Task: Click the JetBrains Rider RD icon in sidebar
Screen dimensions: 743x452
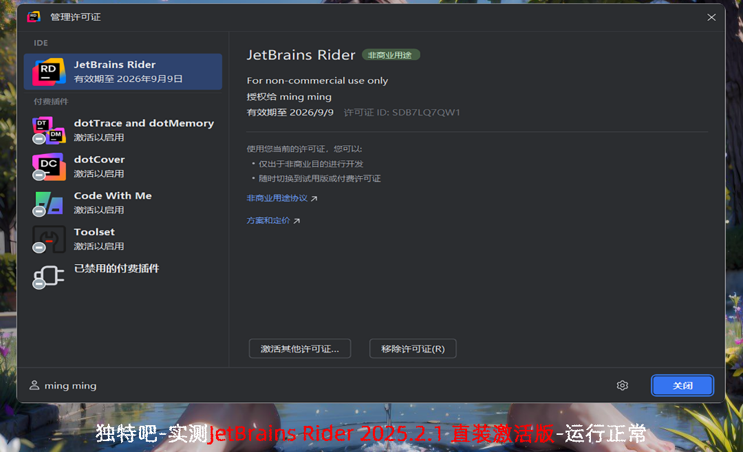Action: pyautogui.click(x=49, y=72)
